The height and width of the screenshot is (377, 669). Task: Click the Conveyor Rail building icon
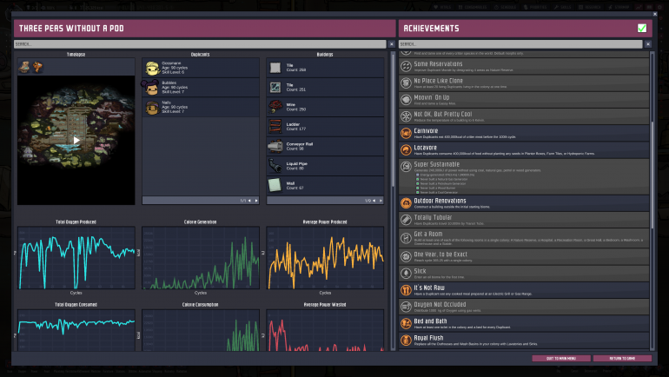tap(275, 145)
